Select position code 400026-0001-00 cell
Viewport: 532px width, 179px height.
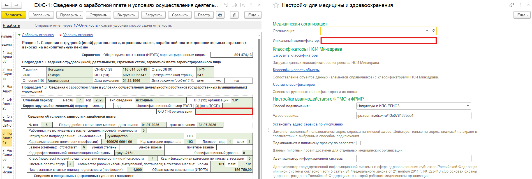point(119,142)
